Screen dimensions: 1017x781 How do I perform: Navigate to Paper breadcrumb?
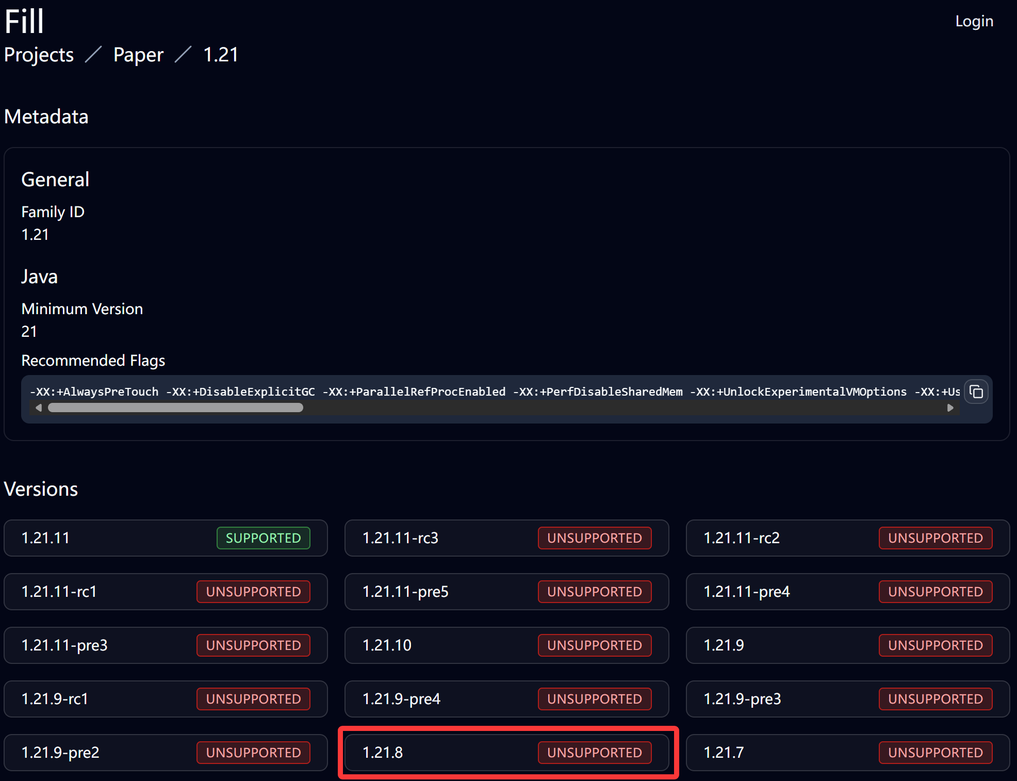pos(138,55)
